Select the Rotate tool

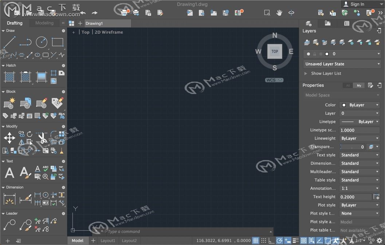point(30,134)
